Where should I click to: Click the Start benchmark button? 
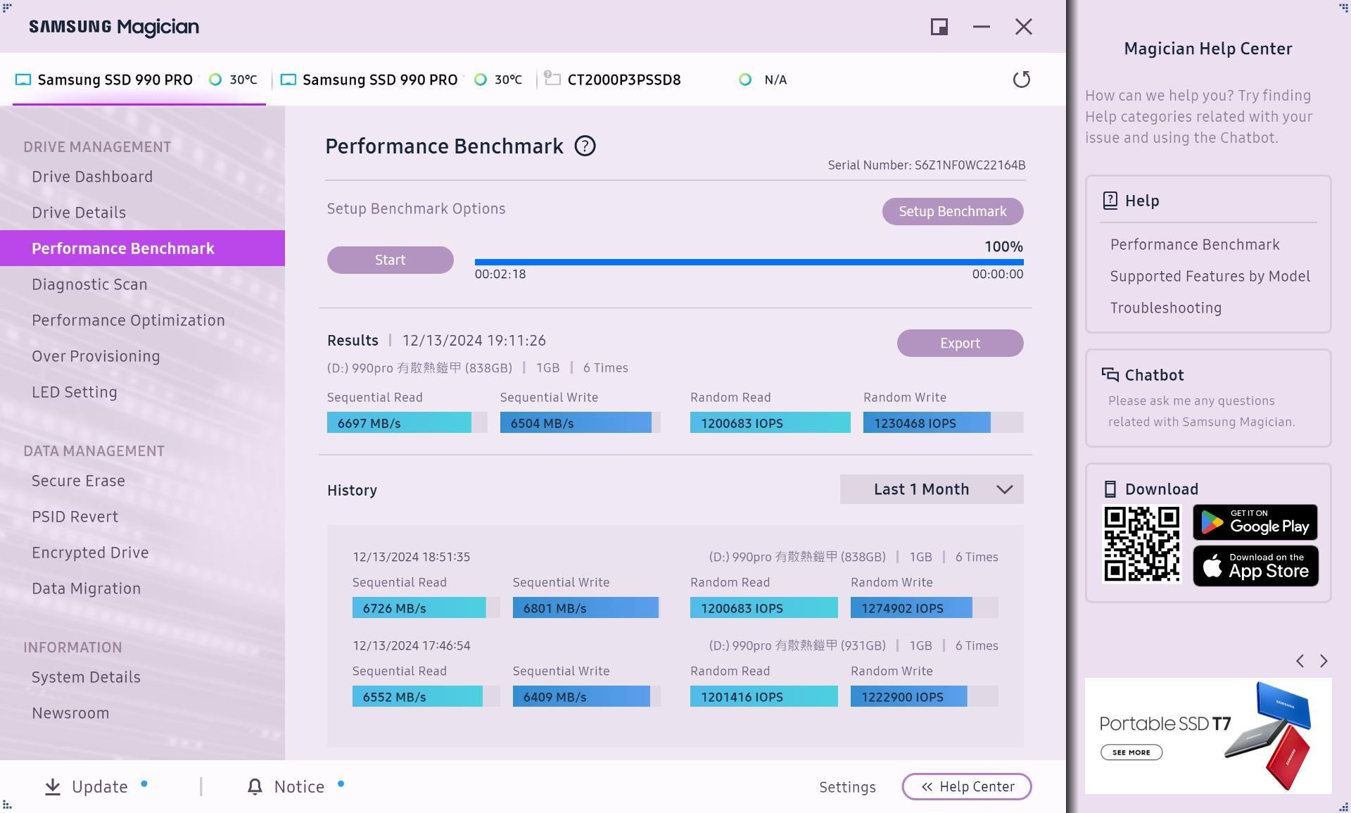[x=390, y=260]
